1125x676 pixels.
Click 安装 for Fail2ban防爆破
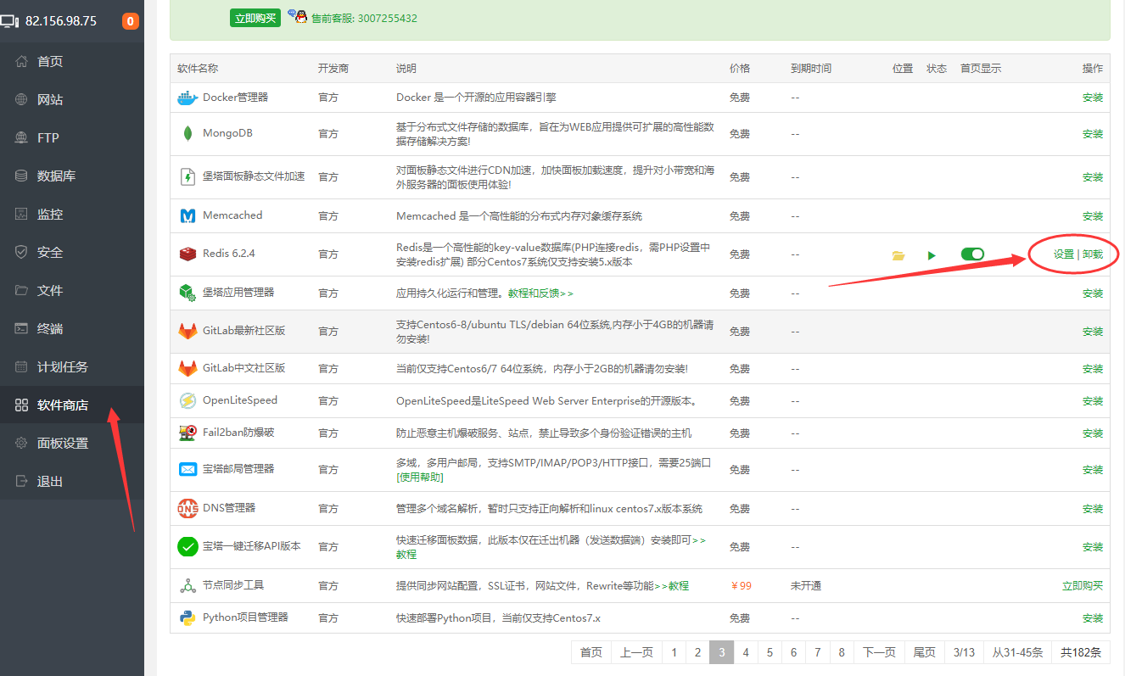pyautogui.click(x=1093, y=433)
